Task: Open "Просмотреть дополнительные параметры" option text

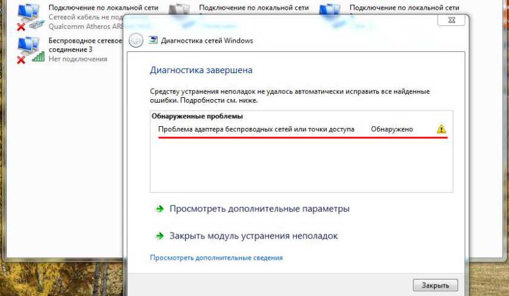Action: pos(259,209)
